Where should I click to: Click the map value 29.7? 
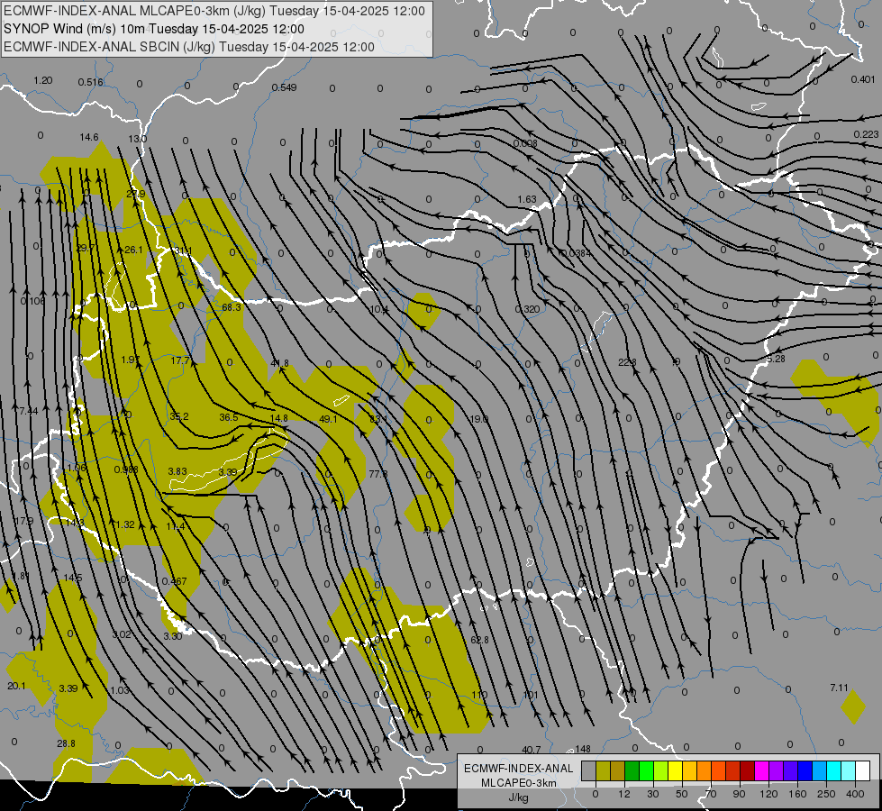(85, 248)
